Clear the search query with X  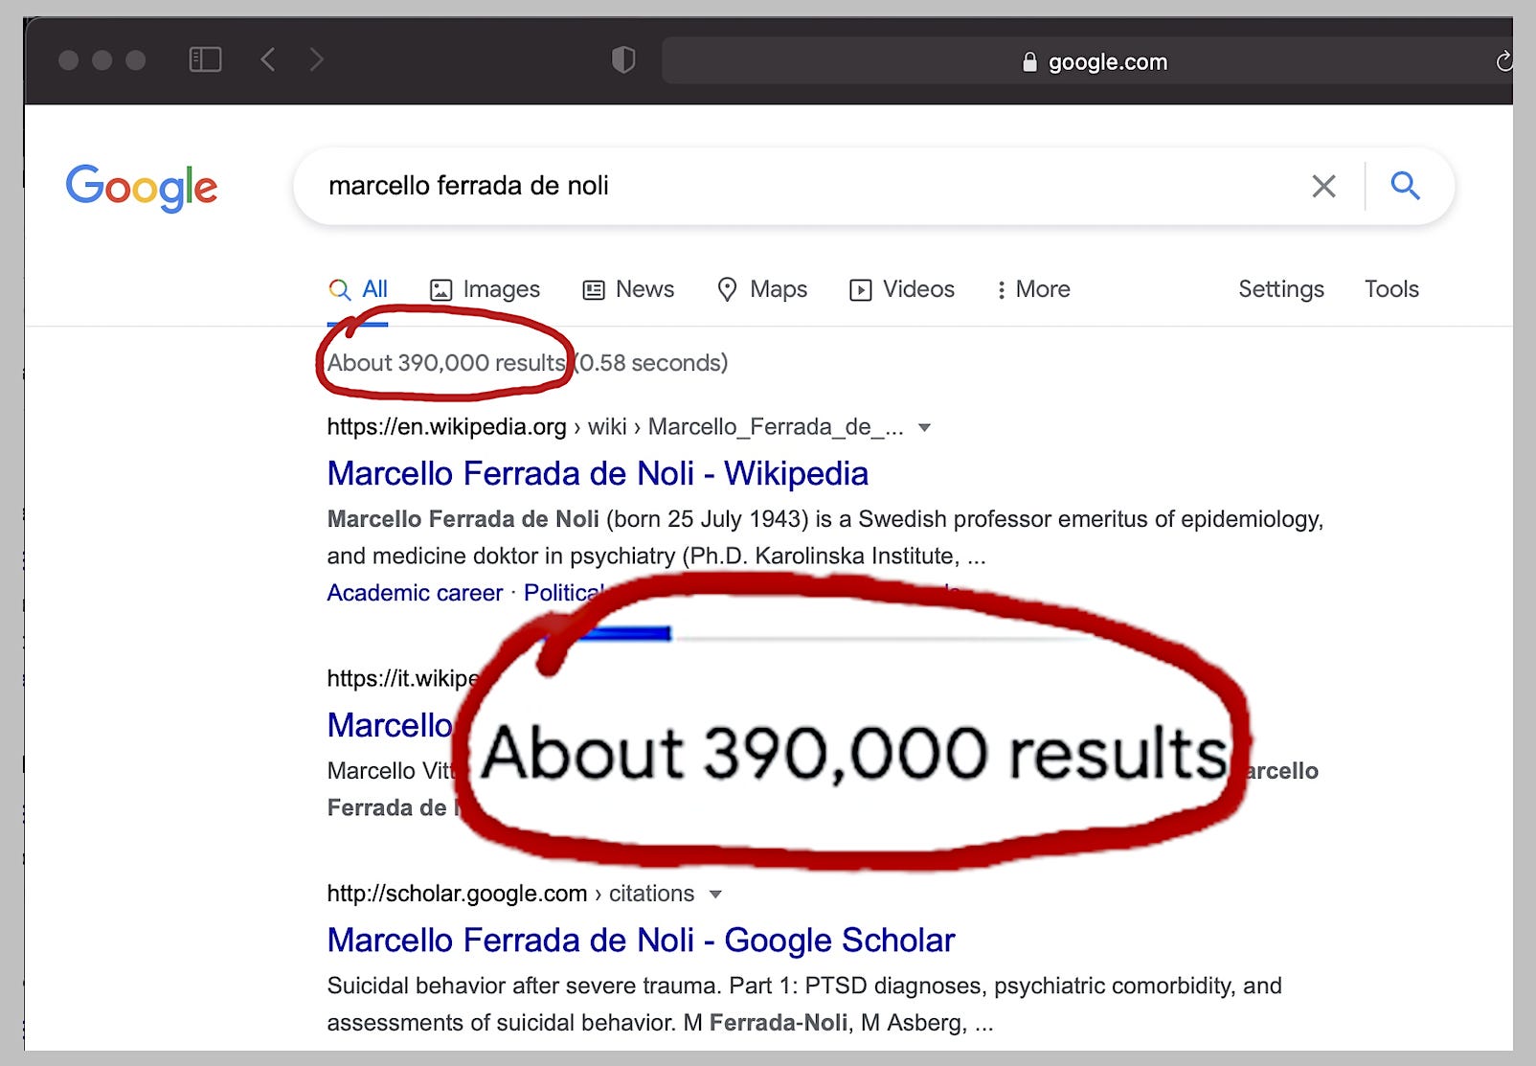1323,186
